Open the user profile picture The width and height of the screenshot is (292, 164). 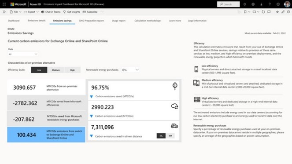click(x=287, y=4)
